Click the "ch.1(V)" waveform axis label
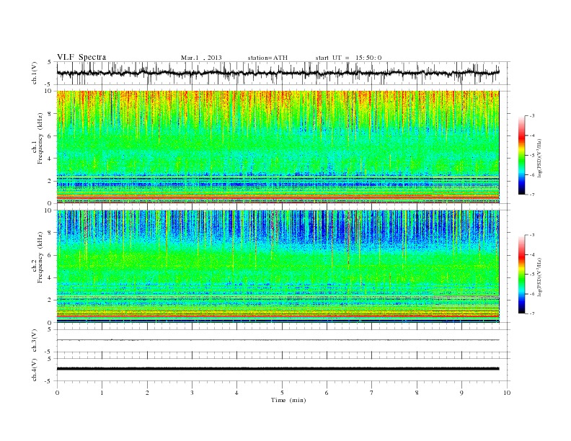This screenshot has width=571, height=441. pos(35,73)
